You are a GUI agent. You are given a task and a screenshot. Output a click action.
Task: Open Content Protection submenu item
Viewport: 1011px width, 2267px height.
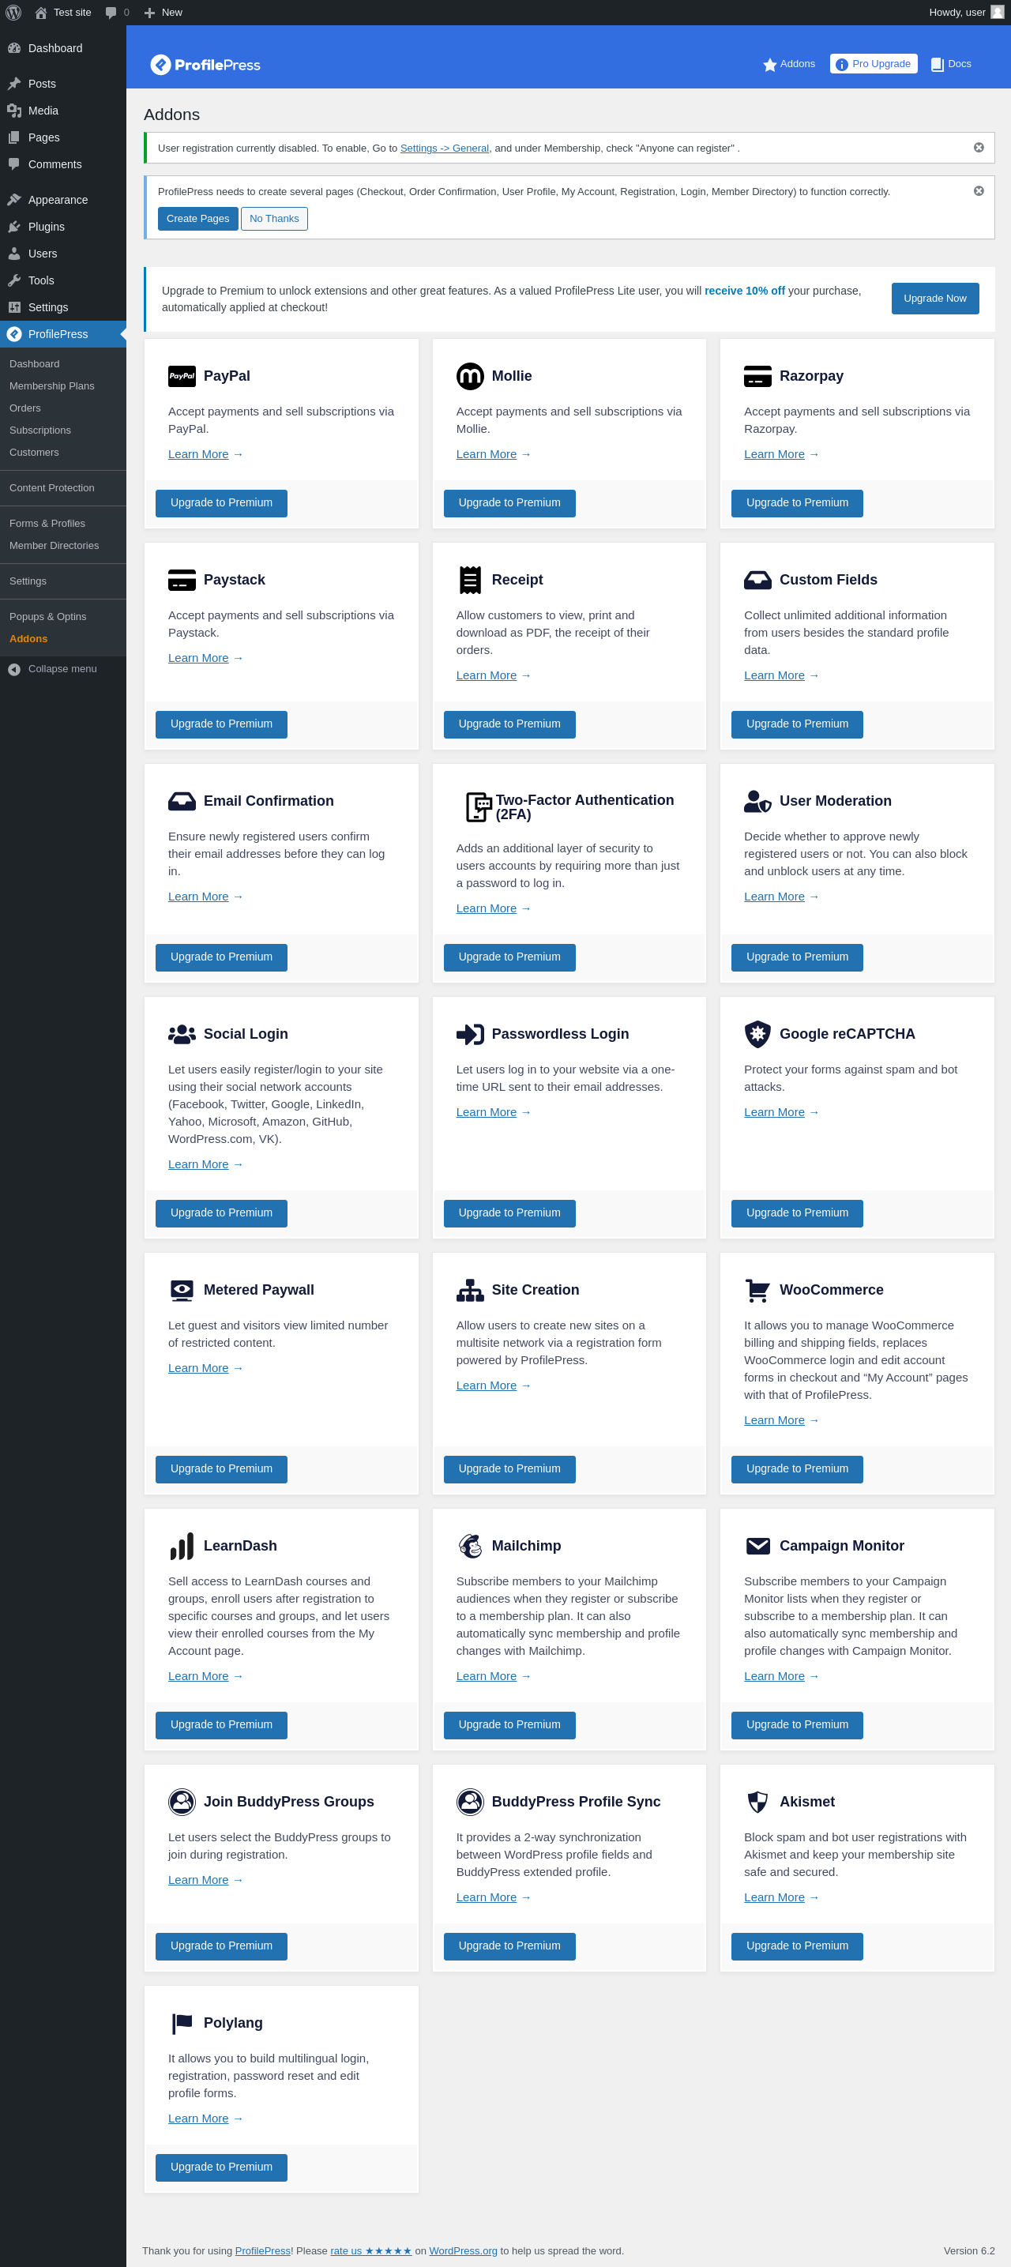52,488
